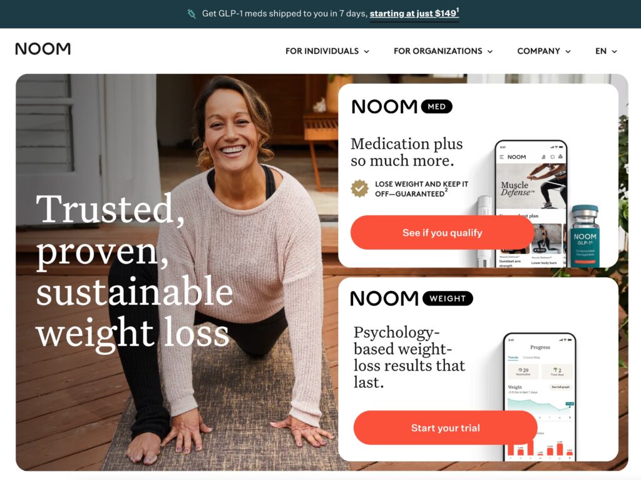Open the For Organizations menu

click(443, 51)
